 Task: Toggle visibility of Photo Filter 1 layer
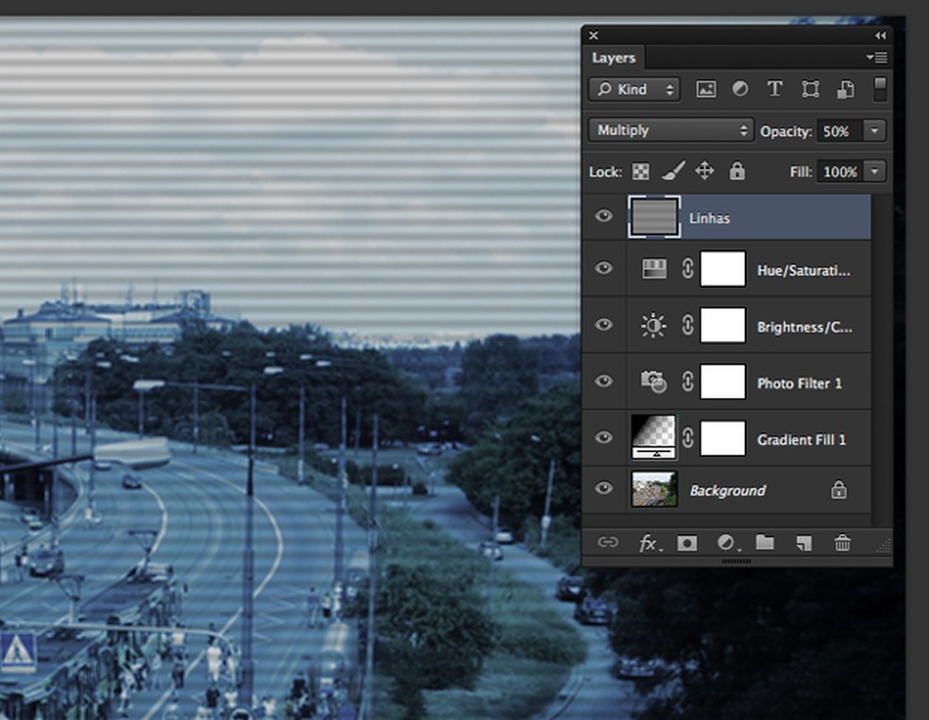pos(604,381)
